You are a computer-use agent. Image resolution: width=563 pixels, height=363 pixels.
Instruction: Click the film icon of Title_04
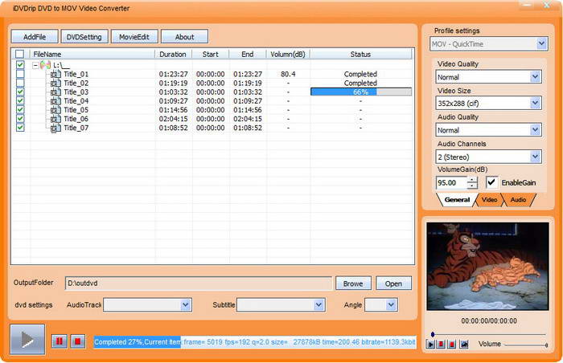pos(55,101)
